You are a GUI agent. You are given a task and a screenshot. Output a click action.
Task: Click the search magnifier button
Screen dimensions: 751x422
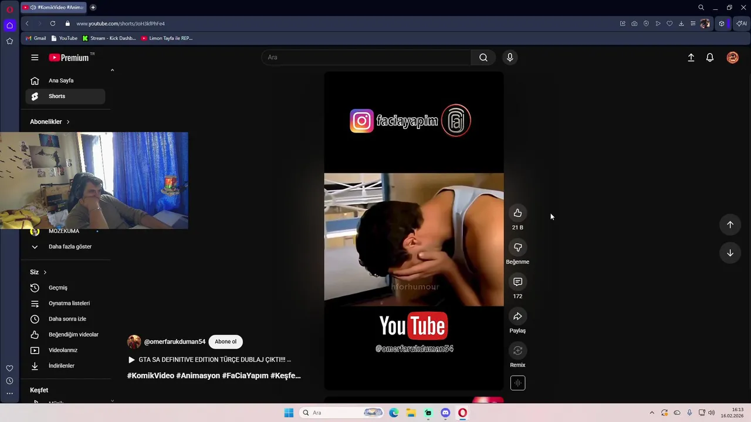pos(483,57)
